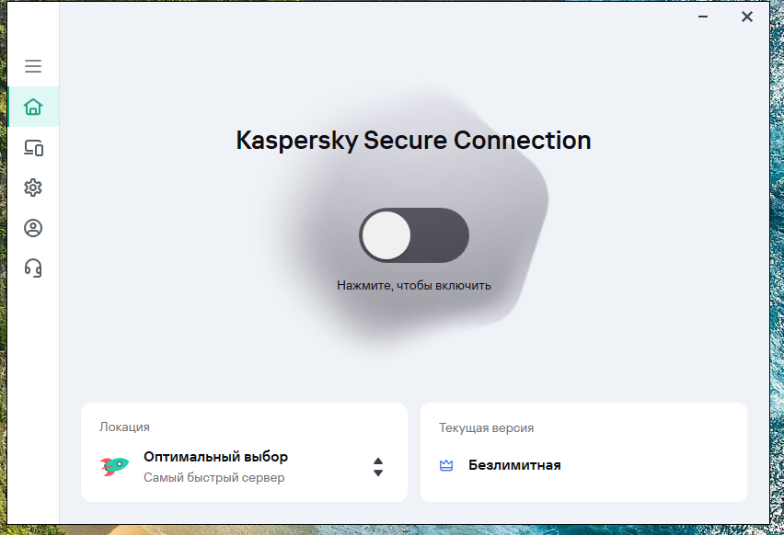
Task: Enable the secure connection switch
Action: click(x=414, y=235)
